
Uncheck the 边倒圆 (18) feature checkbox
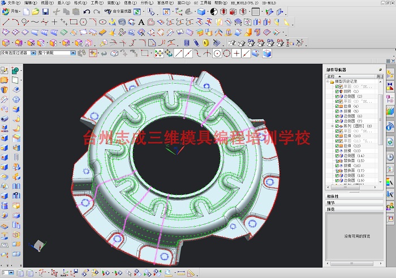click(337, 176)
